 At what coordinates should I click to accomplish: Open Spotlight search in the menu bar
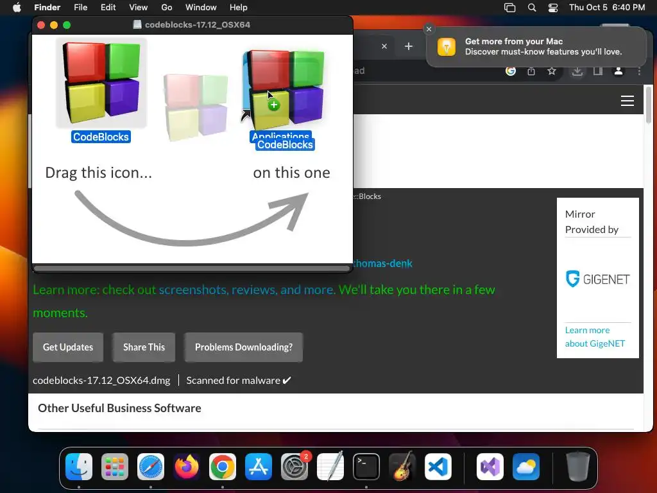click(x=532, y=8)
